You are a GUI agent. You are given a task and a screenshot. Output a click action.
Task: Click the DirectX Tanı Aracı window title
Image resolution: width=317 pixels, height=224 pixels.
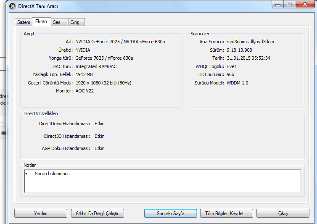(38, 6)
